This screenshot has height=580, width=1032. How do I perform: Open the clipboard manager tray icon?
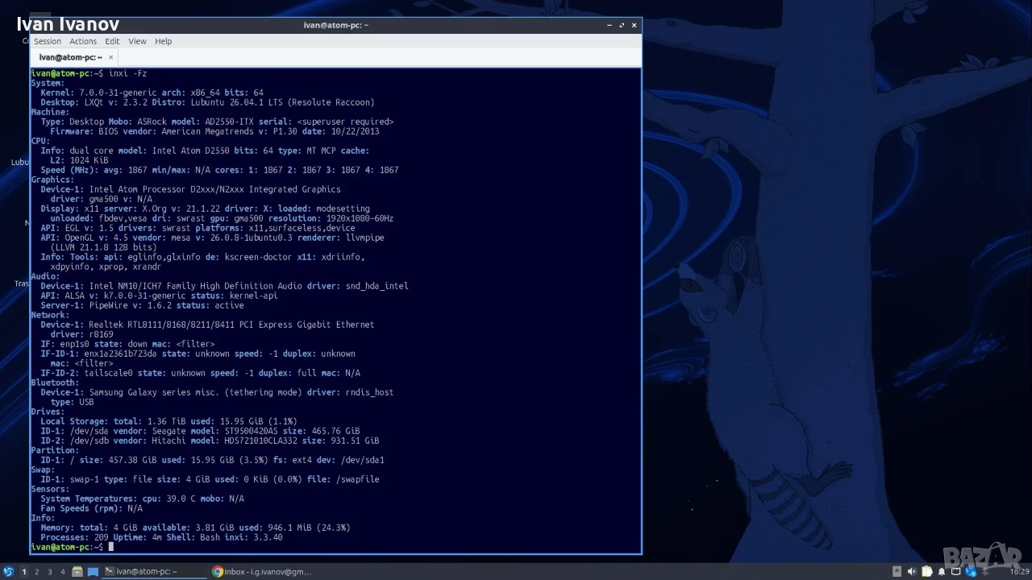[926, 571]
